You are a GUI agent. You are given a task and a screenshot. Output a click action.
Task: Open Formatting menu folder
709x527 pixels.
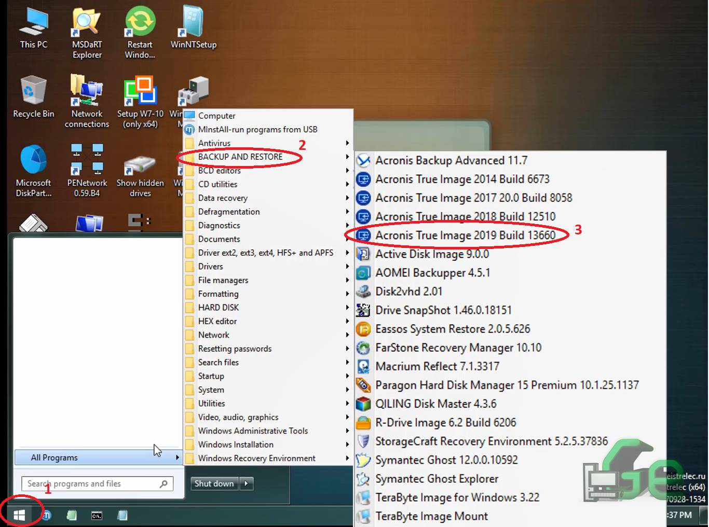click(x=268, y=294)
